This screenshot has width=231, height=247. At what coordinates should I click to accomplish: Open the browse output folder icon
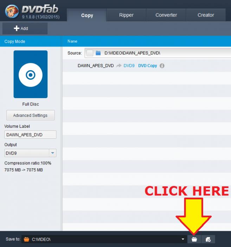[194, 240]
